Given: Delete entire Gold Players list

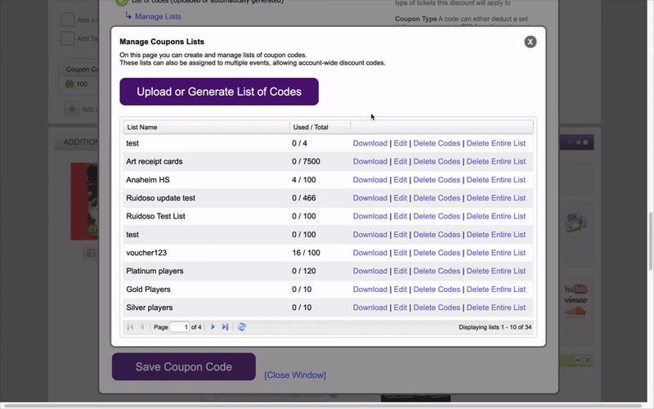Looking at the screenshot, I should 496,290.
